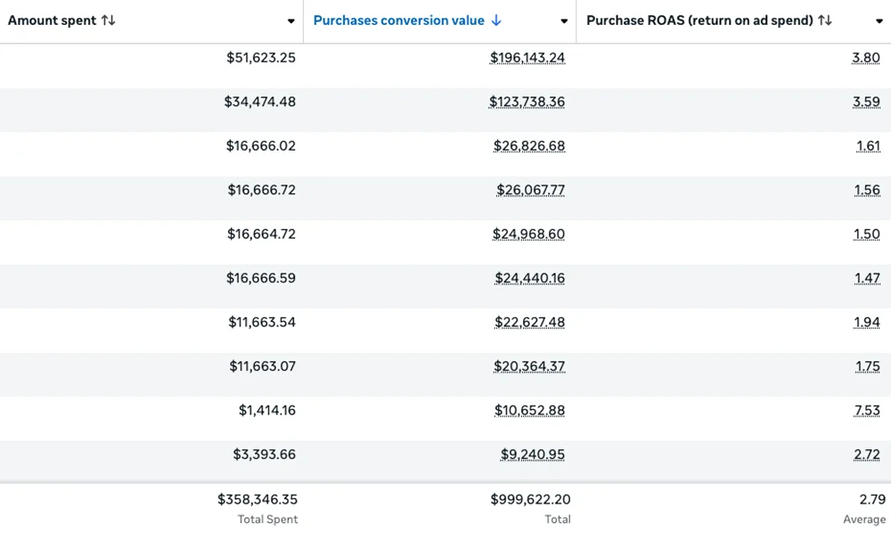
Task: Click the descending arrow beside Purchases conversion value
Action: click(x=496, y=20)
